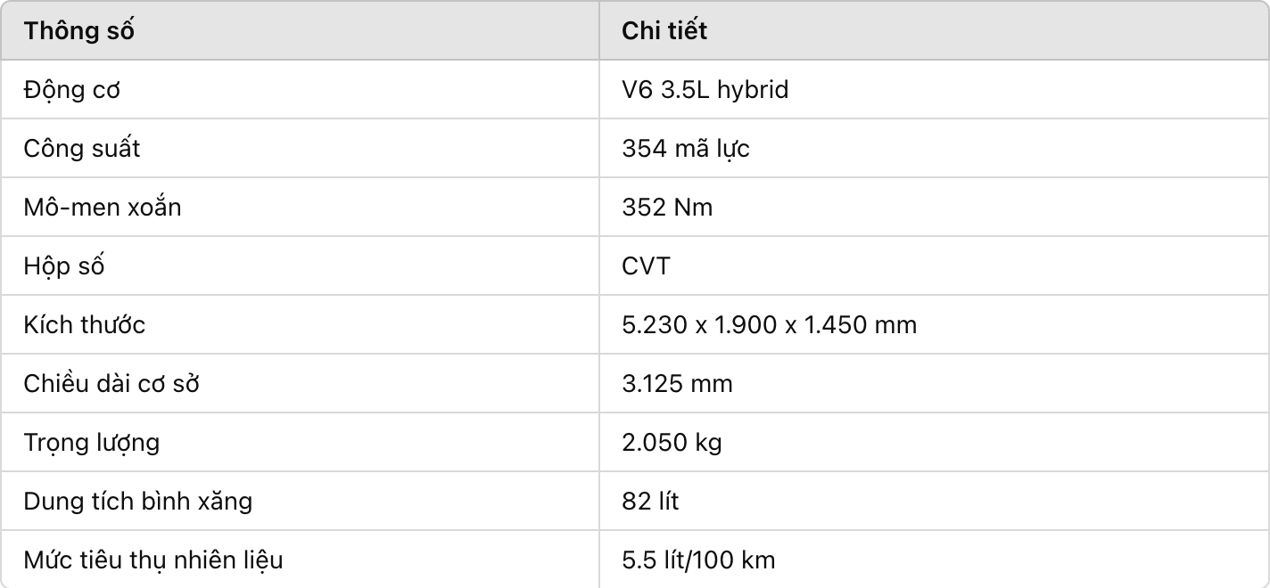The height and width of the screenshot is (588, 1270).
Task: Click the "5.230 x 1.900 x 1.450 mm" cell
Action: pos(769,325)
